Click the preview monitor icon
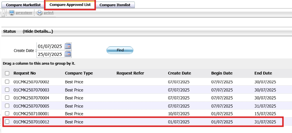The height and width of the screenshot is (133, 292). (x=12, y=13)
